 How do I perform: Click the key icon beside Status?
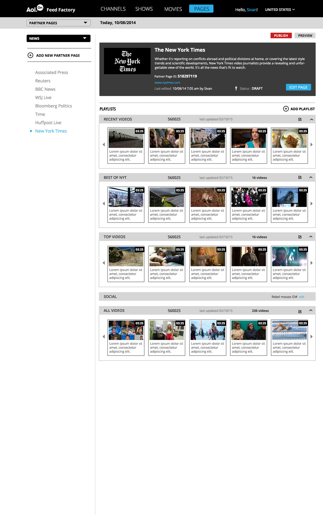click(x=236, y=88)
